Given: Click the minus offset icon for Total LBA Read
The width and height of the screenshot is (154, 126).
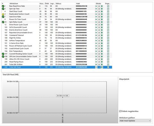Looking at the screenshot, I should (96, 67).
